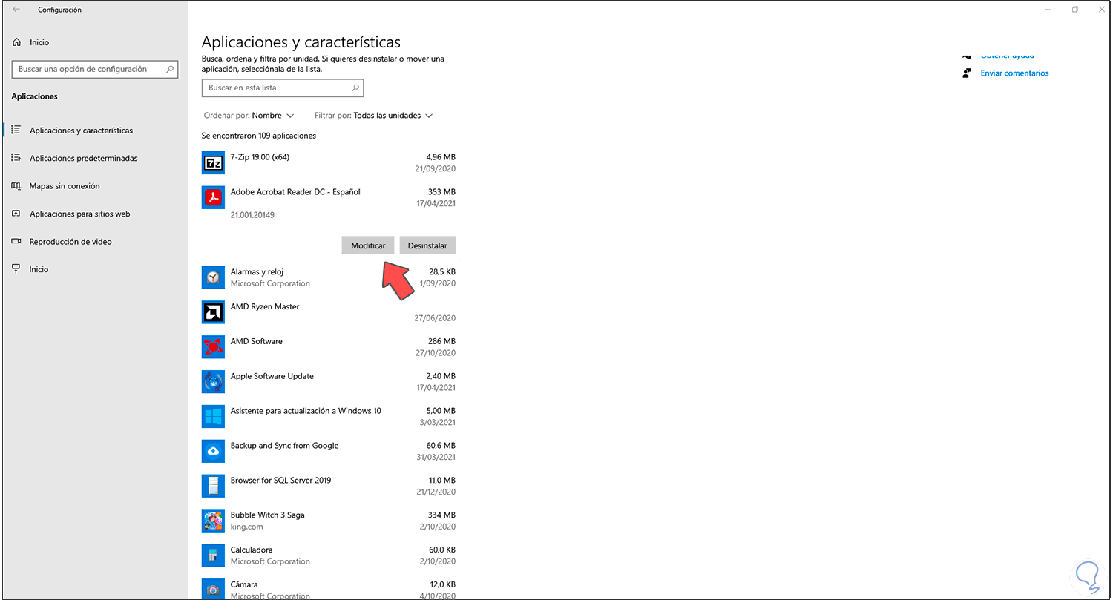Select the Cámara app icon
The height and width of the screenshot is (600, 1113).
[x=213, y=590]
